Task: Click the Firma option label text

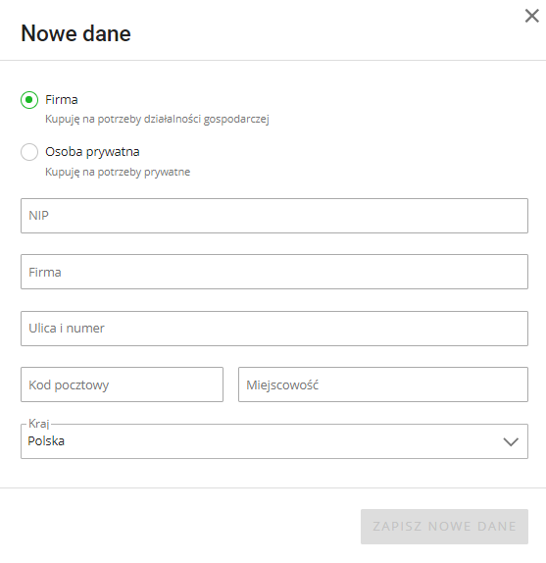Action: 62,100
